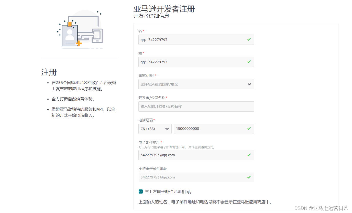352x213 pixels.
Task: Click the bullet about 亚马逊独特的服务和API
Action: coord(83,112)
